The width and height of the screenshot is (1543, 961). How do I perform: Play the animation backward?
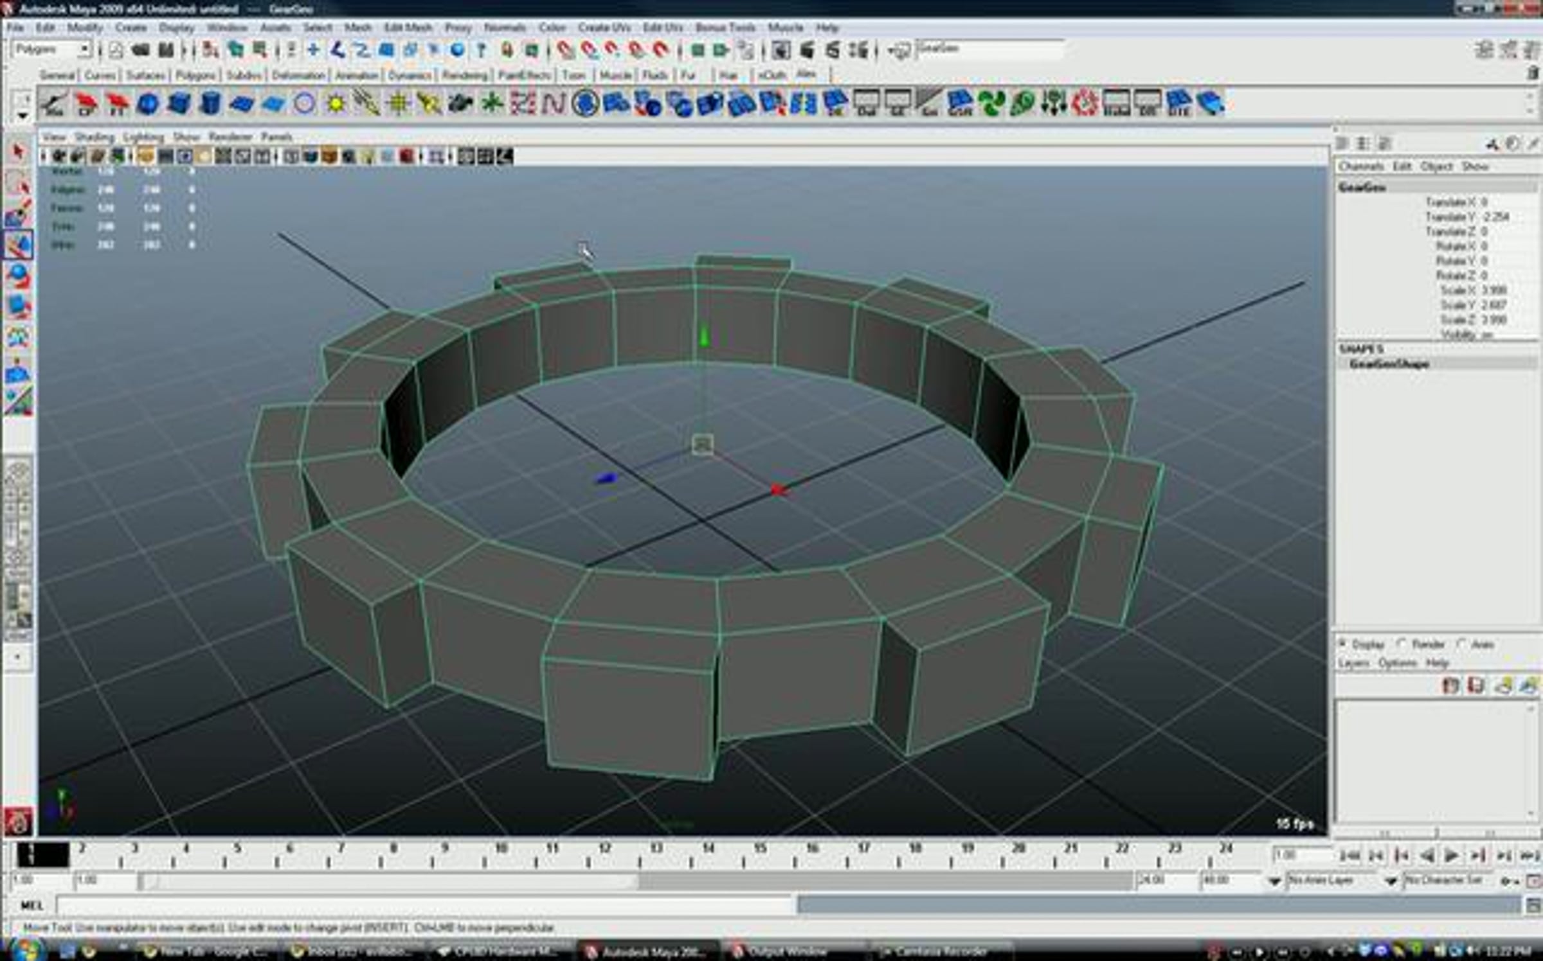(1427, 856)
